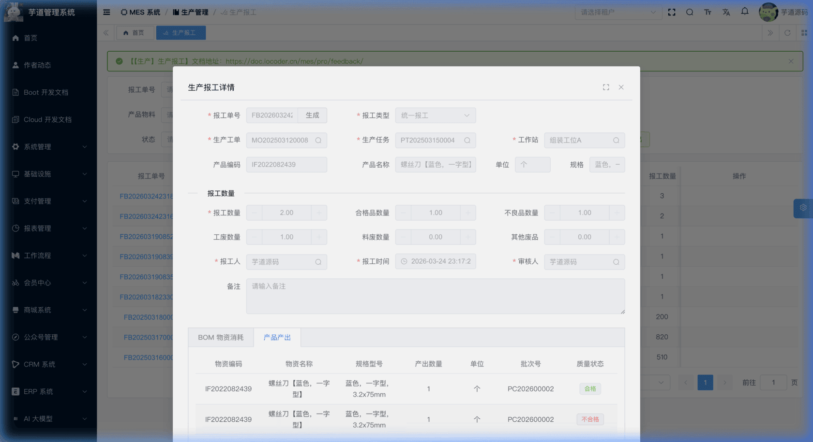Click the 生成 button next to 报工单号
This screenshot has width=813, height=442.
click(312, 115)
